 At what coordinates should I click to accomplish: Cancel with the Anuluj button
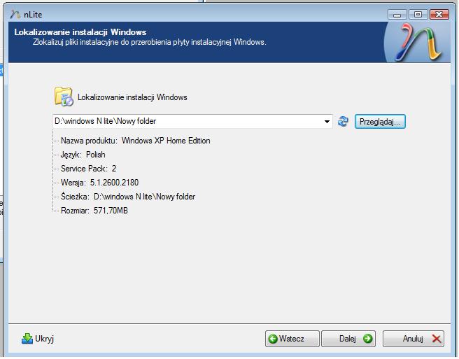[414, 339]
